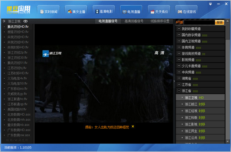
Task: Play source 天威视讯gy.flv
Action: point(18,94)
